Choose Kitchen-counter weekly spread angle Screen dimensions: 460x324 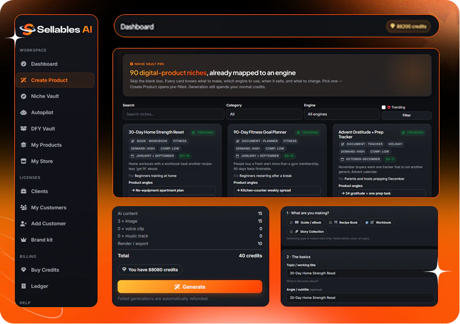coord(277,190)
